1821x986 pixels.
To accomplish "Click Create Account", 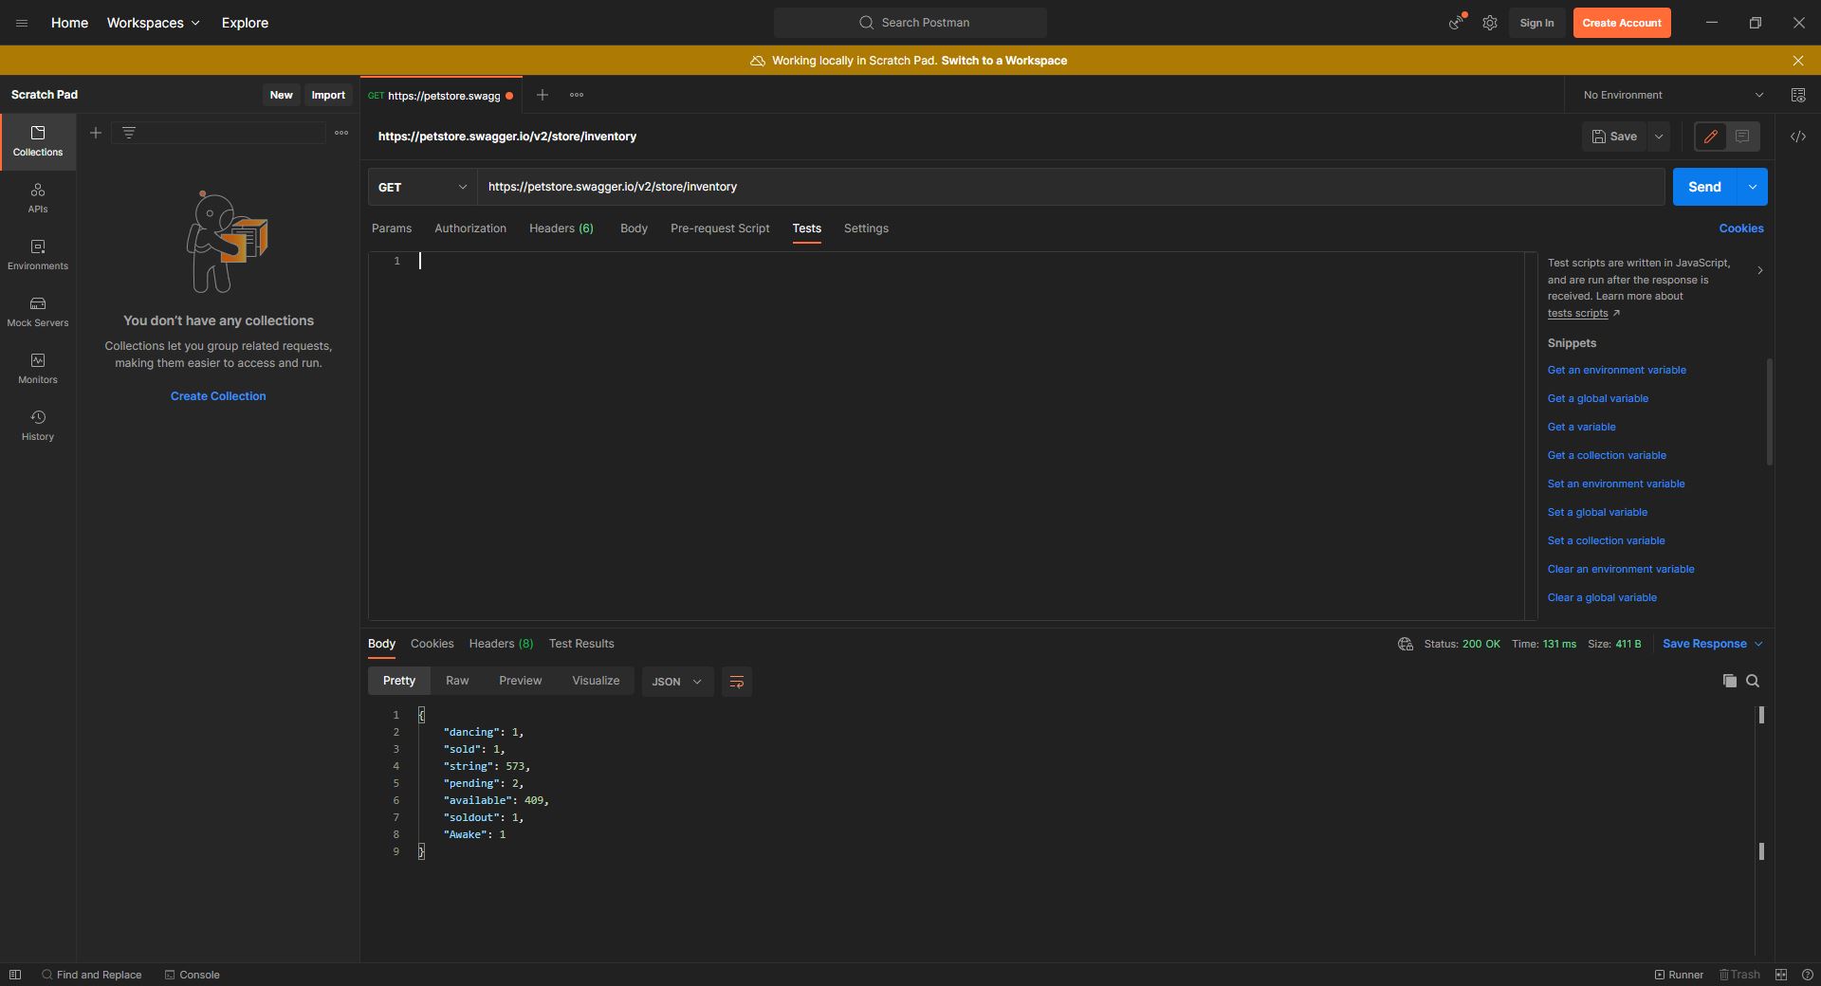I will 1622,23.
